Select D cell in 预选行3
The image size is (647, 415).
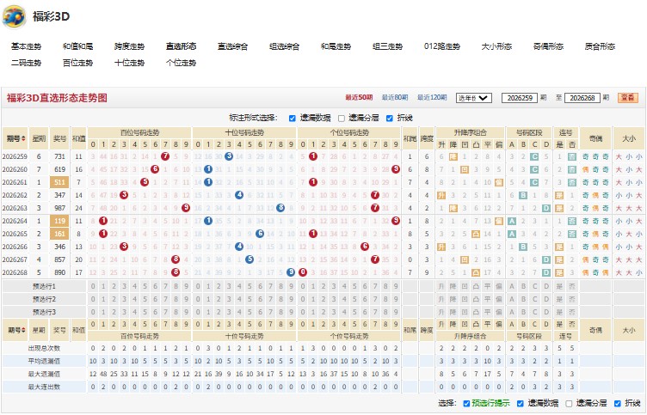pyautogui.click(x=546, y=312)
